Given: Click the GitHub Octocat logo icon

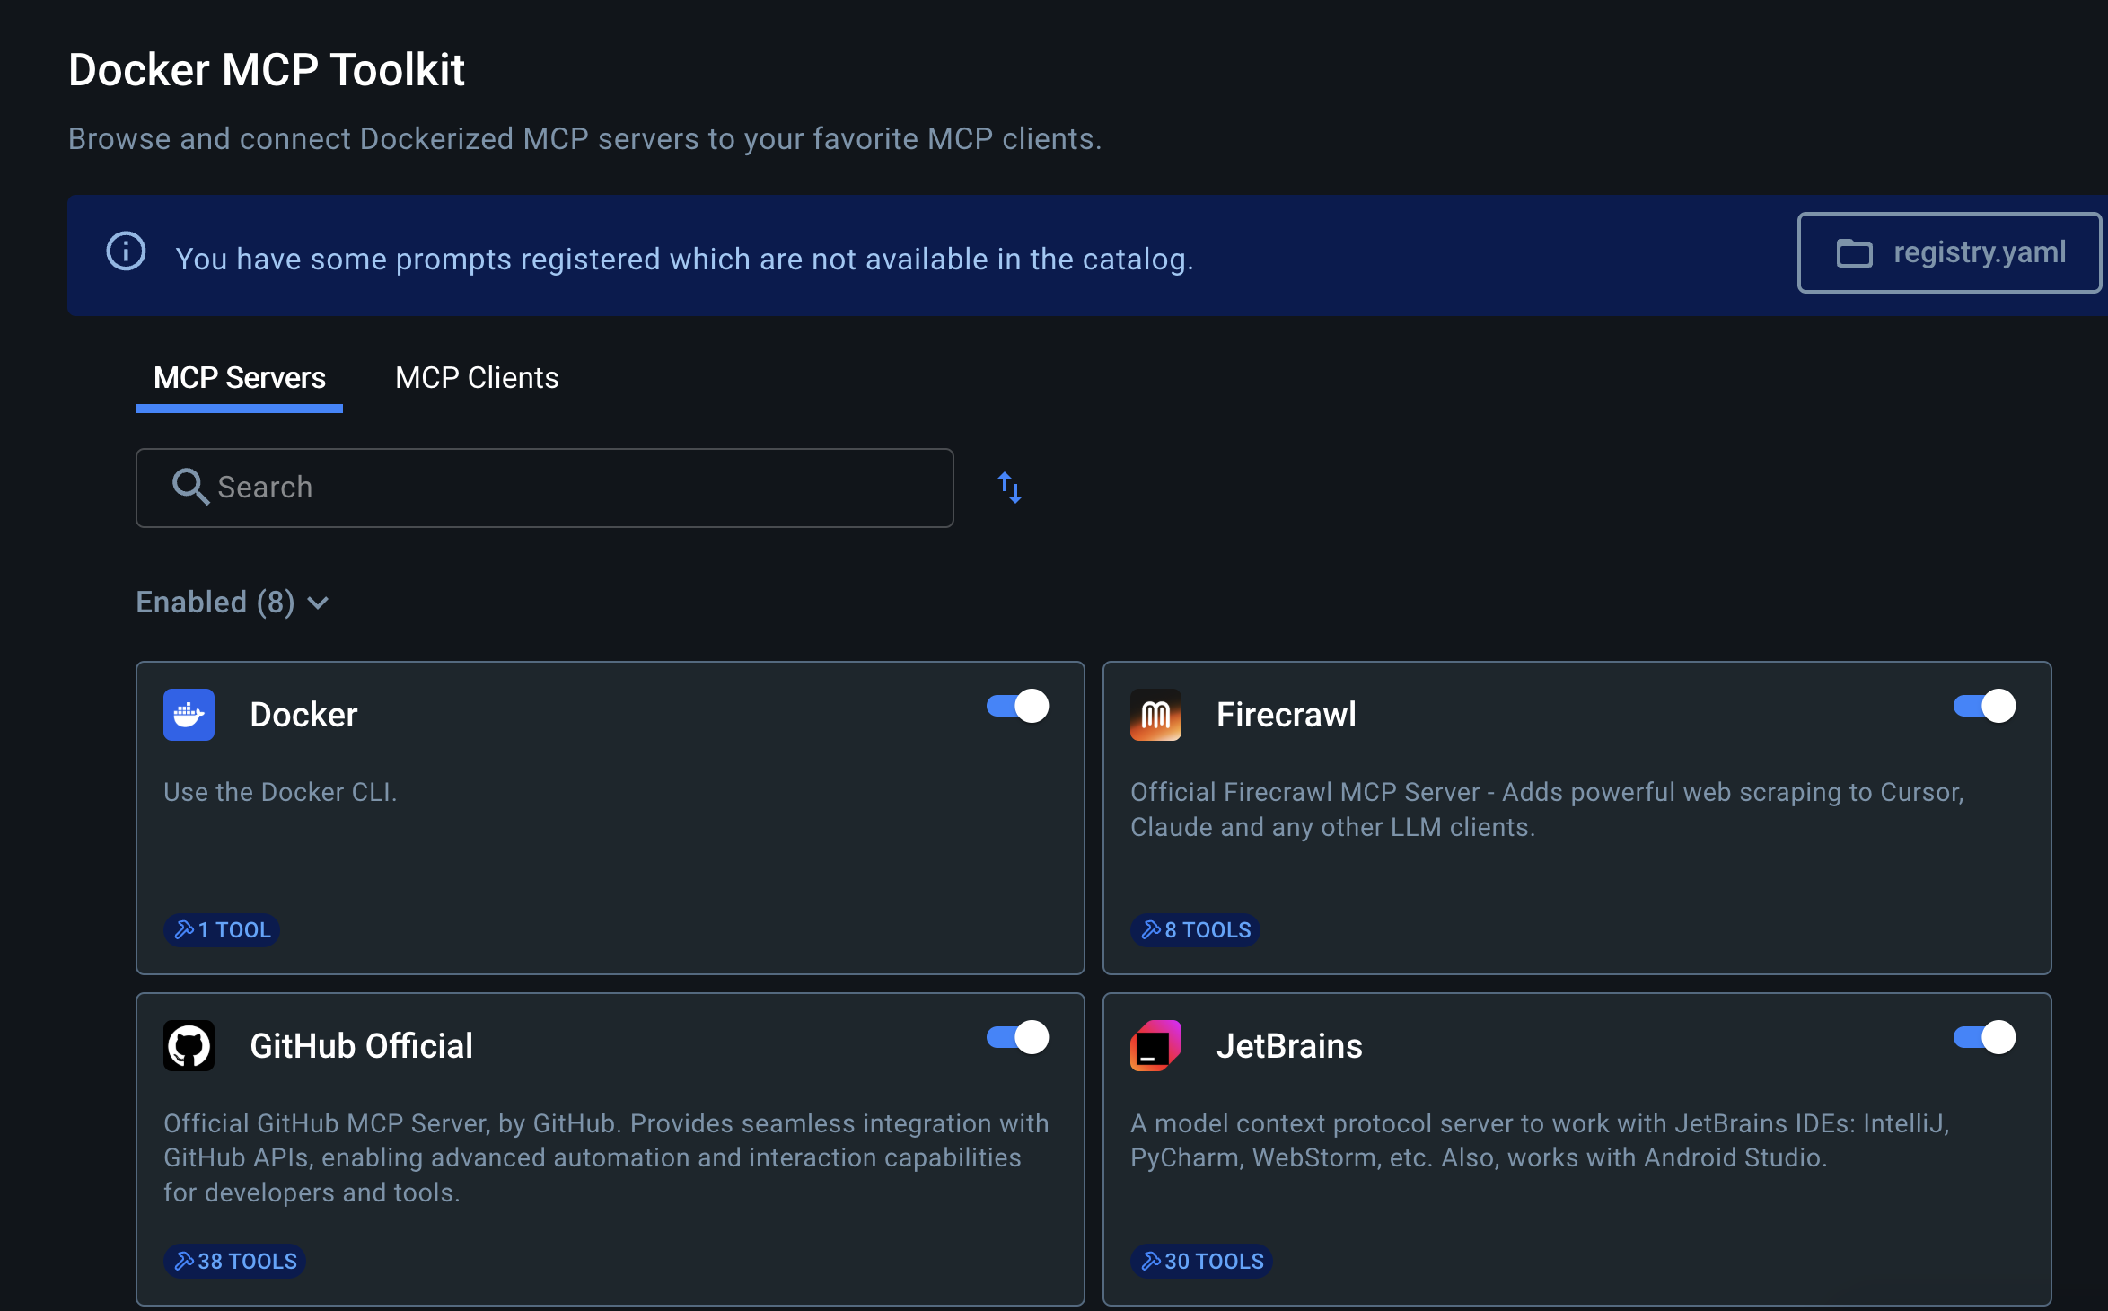Looking at the screenshot, I should (189, 1045).
